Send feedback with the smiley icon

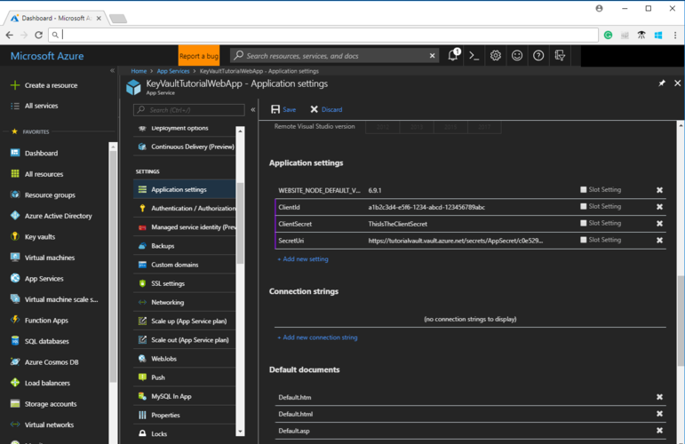coord(517,55)
